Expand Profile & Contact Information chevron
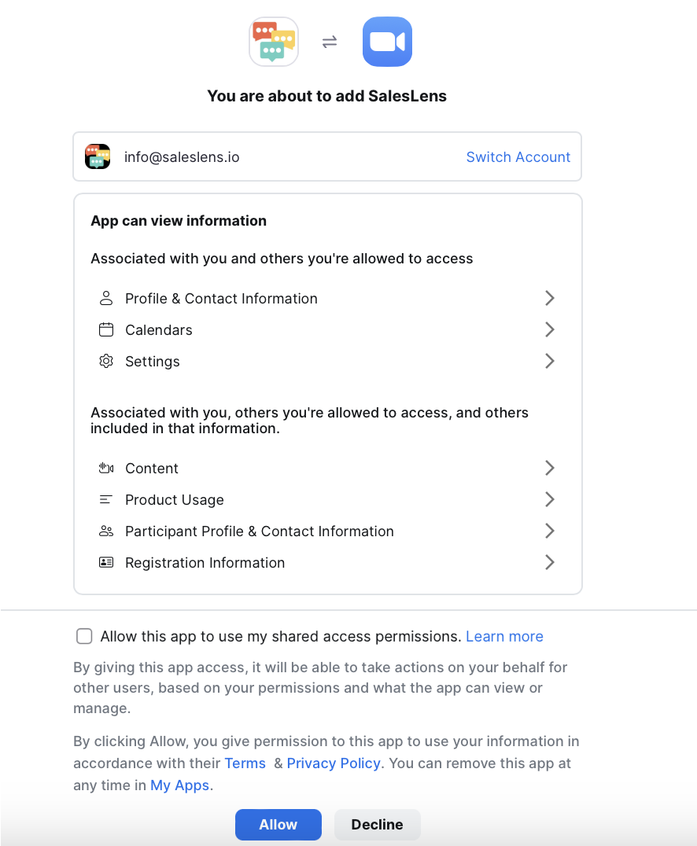Image resolution: width=697 pixels, height=846 pixels. click(x=550, y=298)
